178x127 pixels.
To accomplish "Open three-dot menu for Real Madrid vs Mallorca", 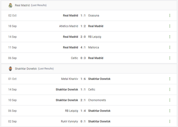I will (170, 47).
